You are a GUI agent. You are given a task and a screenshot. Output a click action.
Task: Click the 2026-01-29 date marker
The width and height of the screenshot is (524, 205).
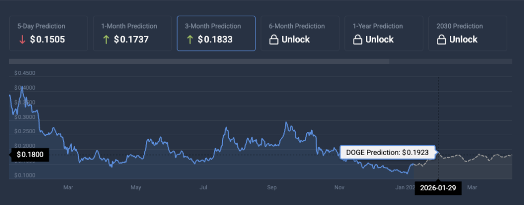pyautogui.click(x=438, y=188)
